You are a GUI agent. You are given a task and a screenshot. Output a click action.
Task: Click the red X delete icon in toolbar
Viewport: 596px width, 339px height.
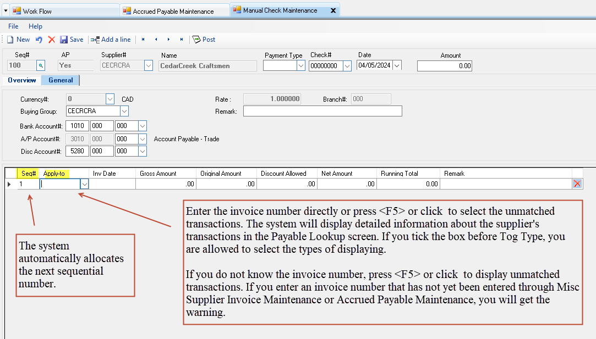(52, 40)
